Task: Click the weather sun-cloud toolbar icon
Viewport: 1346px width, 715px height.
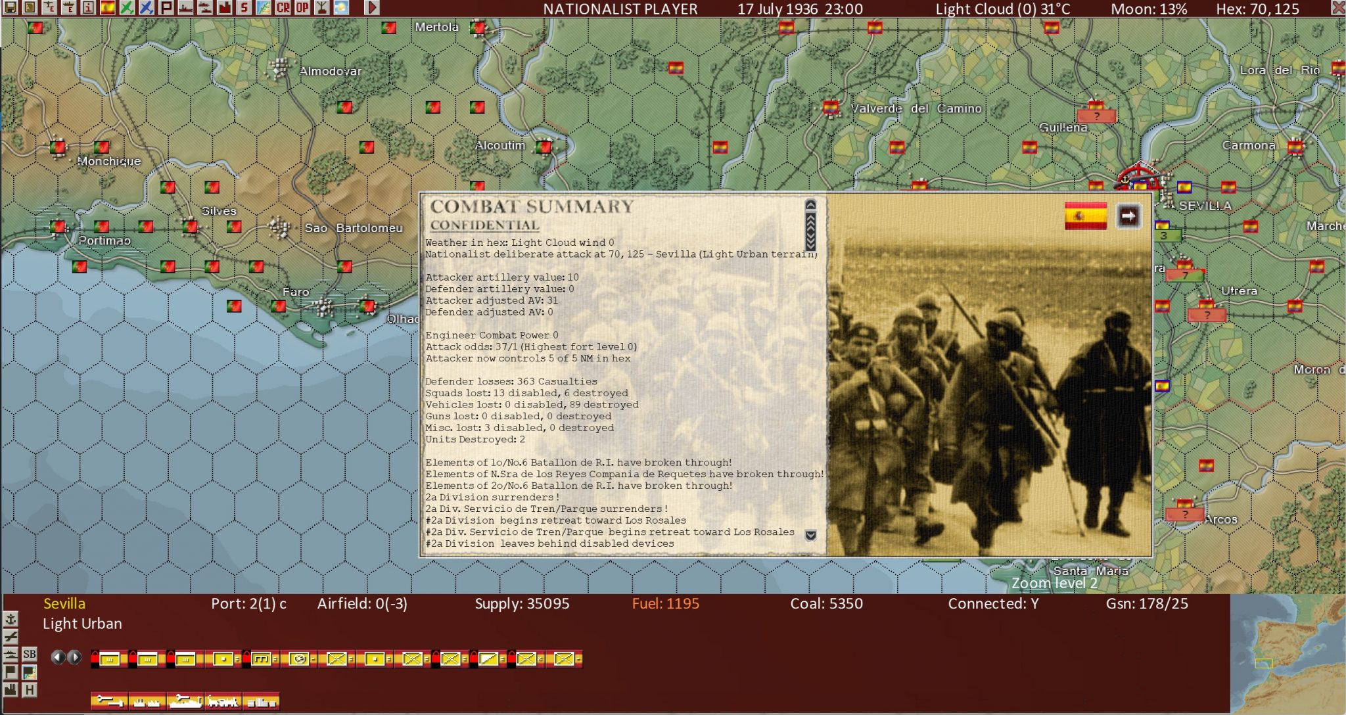Action: [x=341, y=8]
